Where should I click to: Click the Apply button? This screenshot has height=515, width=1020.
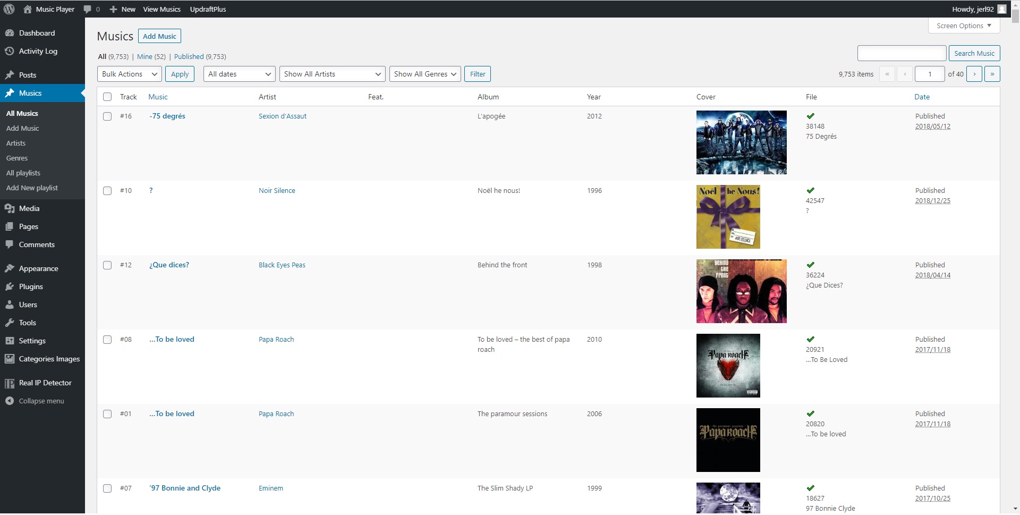point(180,74)
